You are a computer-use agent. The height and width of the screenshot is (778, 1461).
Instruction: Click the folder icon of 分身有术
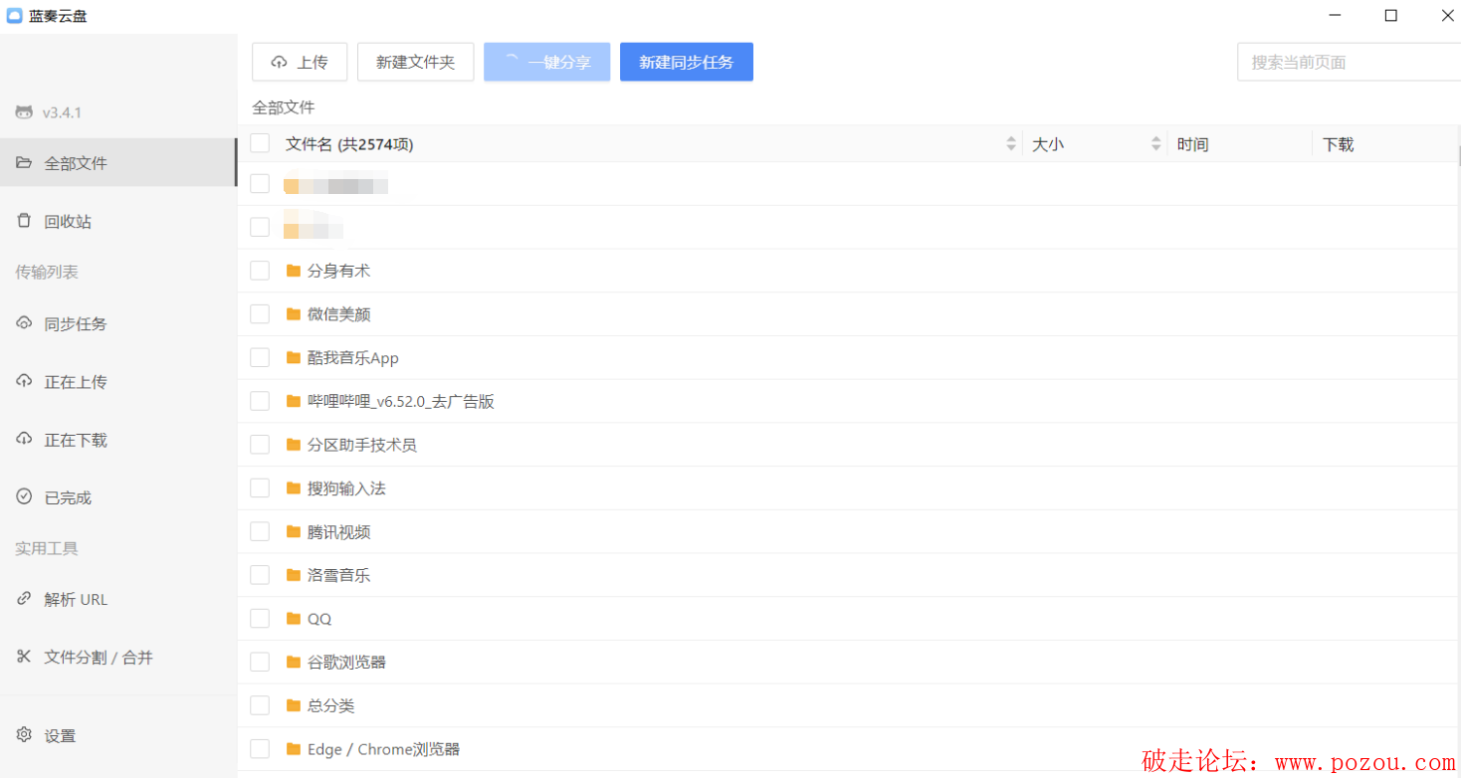[x=294, y=271]
